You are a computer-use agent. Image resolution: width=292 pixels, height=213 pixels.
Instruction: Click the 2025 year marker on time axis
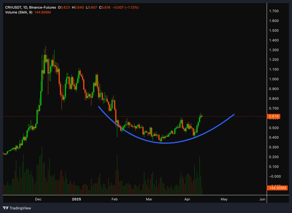click(x=76, y=199)
